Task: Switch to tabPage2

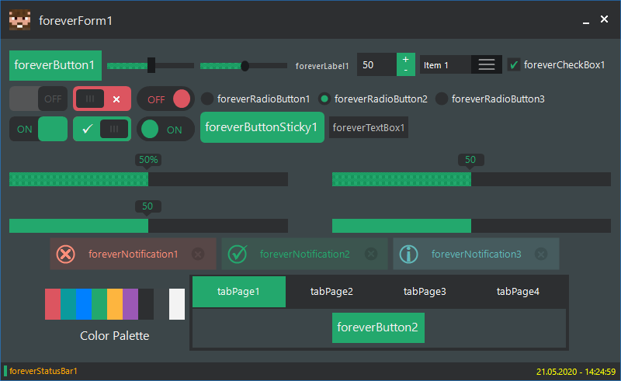Action: tap(331, 292)
